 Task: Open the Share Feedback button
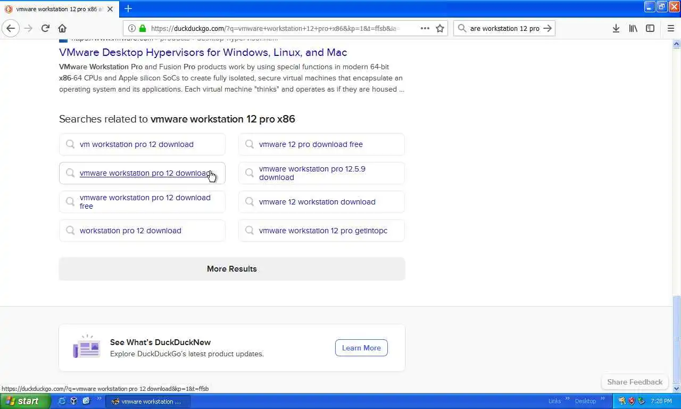coord(635,382)
